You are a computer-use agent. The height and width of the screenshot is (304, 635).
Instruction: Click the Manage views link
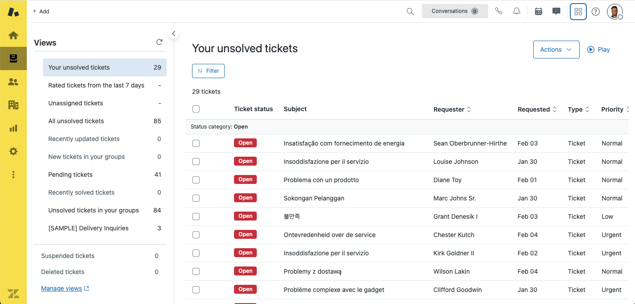62,288
